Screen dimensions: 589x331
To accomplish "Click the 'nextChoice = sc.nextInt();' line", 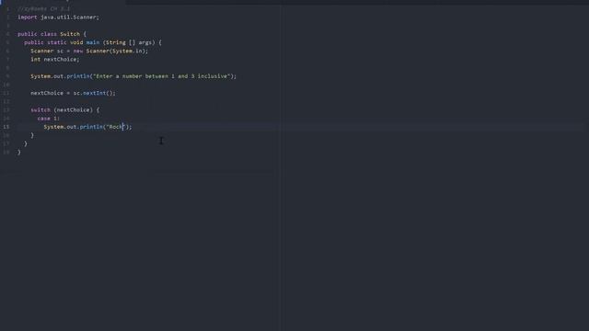I will click(74, 93).
